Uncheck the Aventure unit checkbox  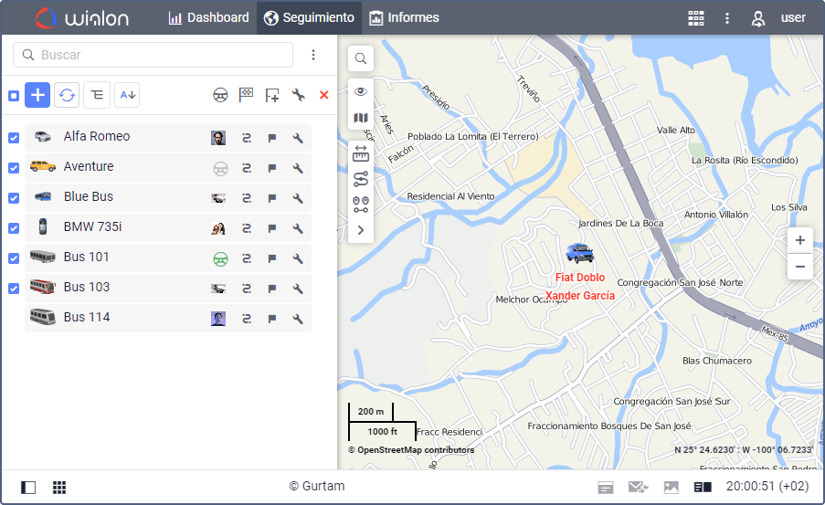point(14,168)
